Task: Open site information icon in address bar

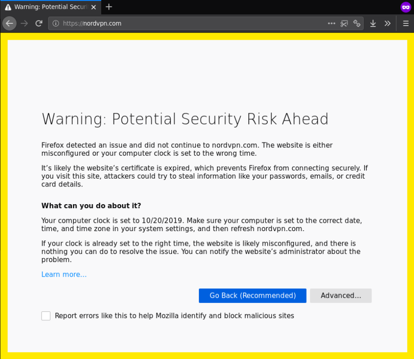Action: pyautogui.click(x=56, y=23)
